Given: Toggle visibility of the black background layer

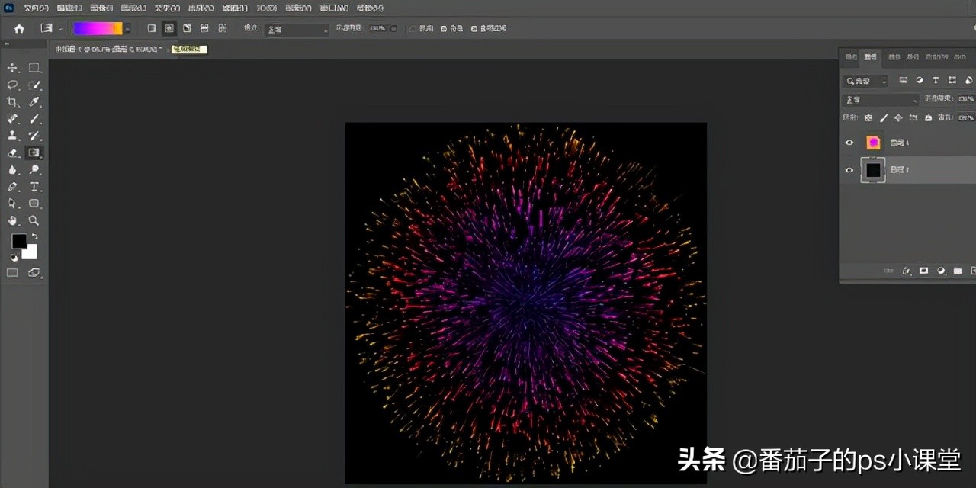Looking at the screenshot, I should (x=849, y=169).
